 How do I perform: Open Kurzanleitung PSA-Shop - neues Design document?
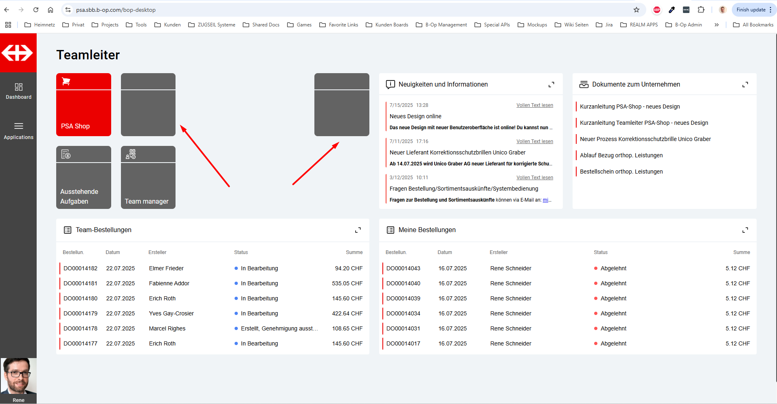point(630,106)
